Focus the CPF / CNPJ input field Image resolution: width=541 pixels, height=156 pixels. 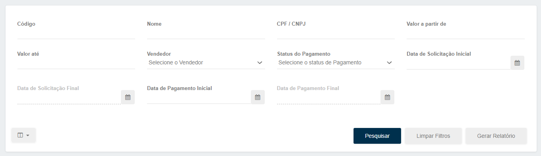coord(336,33)
